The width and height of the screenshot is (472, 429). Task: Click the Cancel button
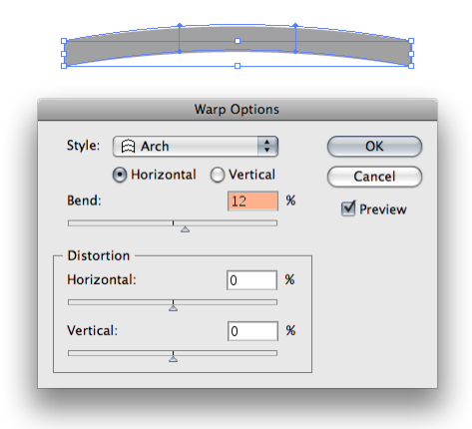374,177
